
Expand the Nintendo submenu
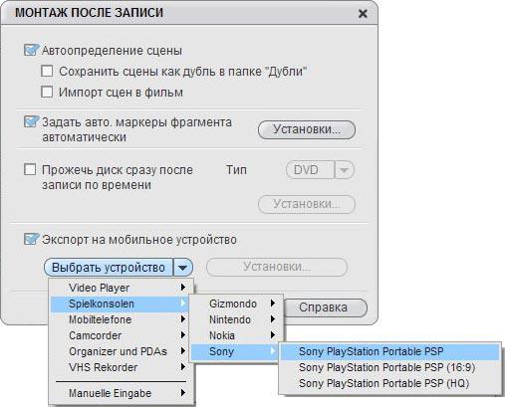coord(236,319)
